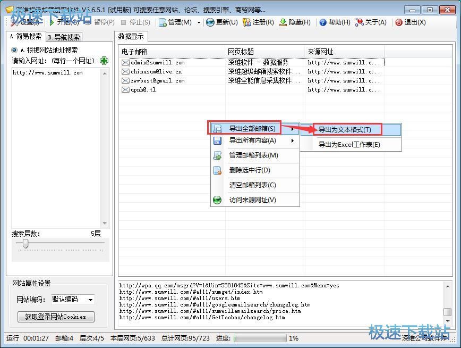Viewport: 461px width, 348px height.
Task: Click the red 退出(X) exit icon
Action: pyautogui.click(x=399, y=22)
